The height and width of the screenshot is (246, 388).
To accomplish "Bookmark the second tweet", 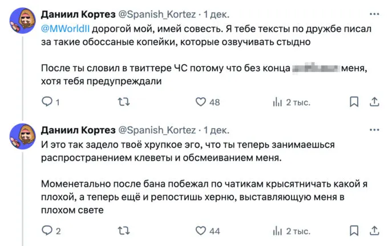I will [x=354, y=231].
